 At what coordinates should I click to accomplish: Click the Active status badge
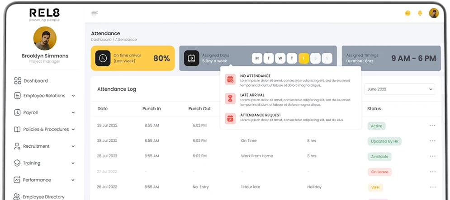pyautogui.click(x=377, y=126)
